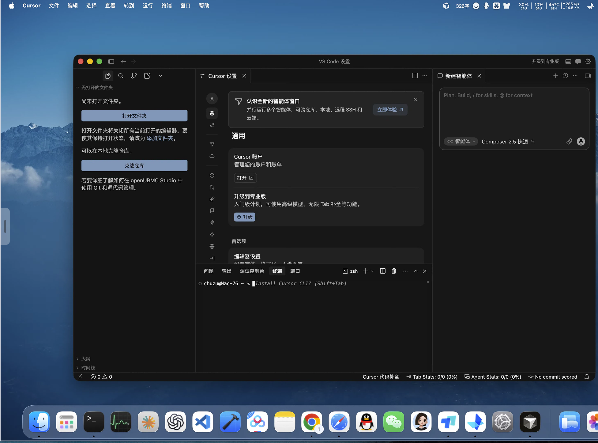The width and height of the screenshot is (598, 443).
Task: Toggle the English input method in menu bar
Action: pos(496,6)
